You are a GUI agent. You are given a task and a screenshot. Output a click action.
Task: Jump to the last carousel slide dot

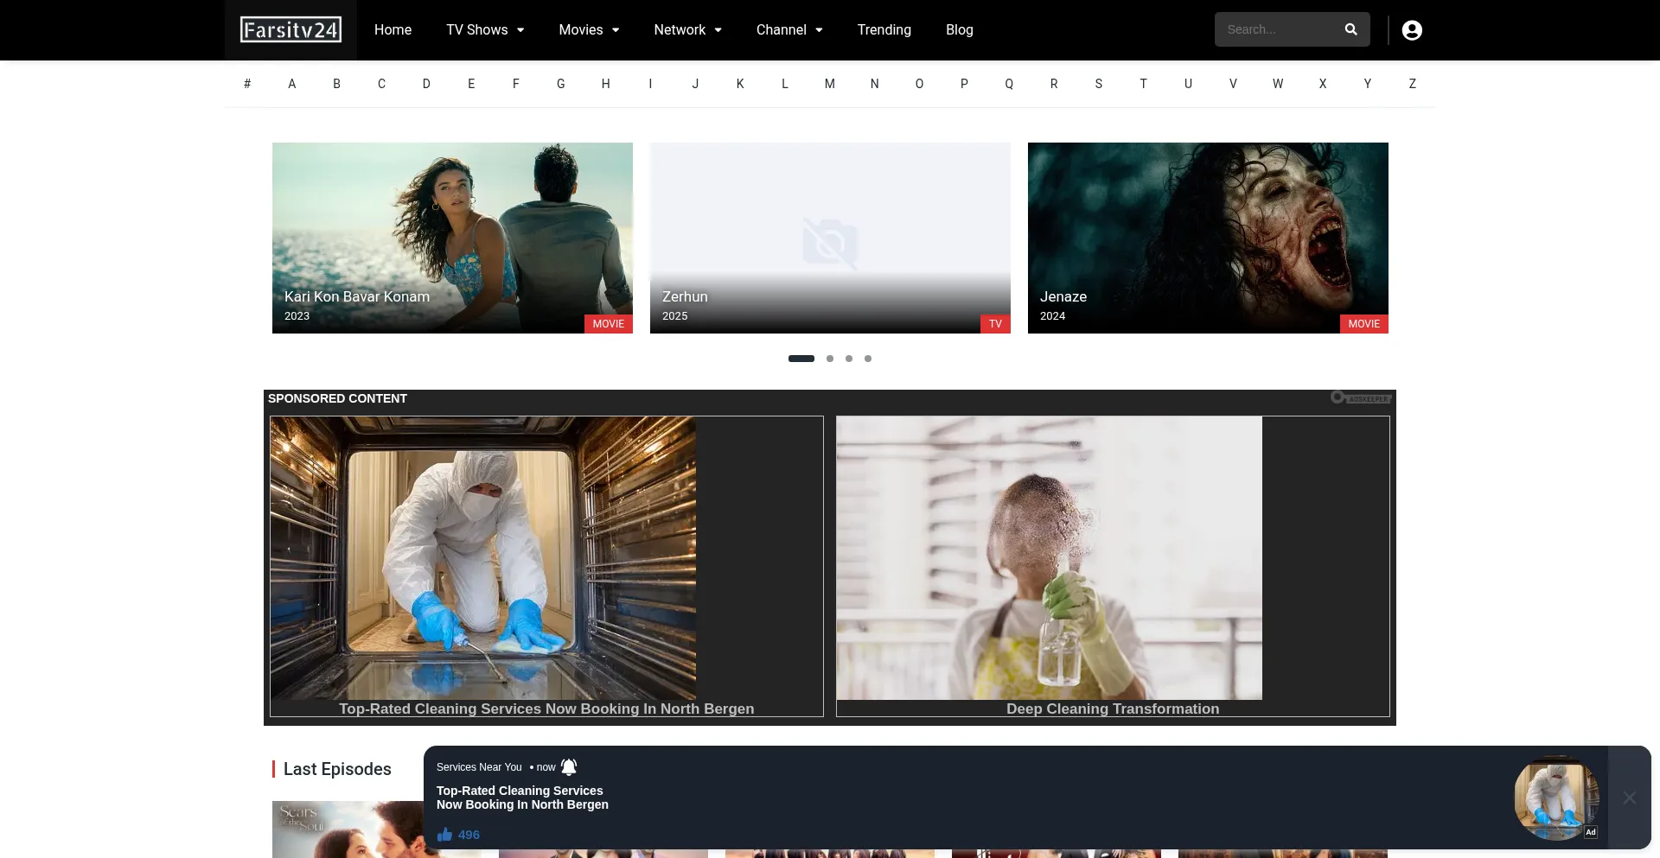click(x=868, y=359)
